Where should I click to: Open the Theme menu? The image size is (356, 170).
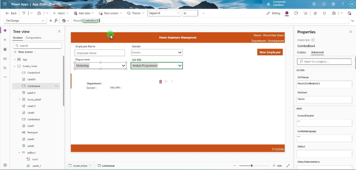[136, 14]
